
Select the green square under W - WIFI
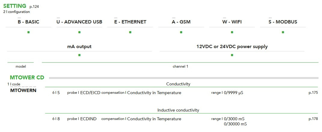(x=232, y=32)
